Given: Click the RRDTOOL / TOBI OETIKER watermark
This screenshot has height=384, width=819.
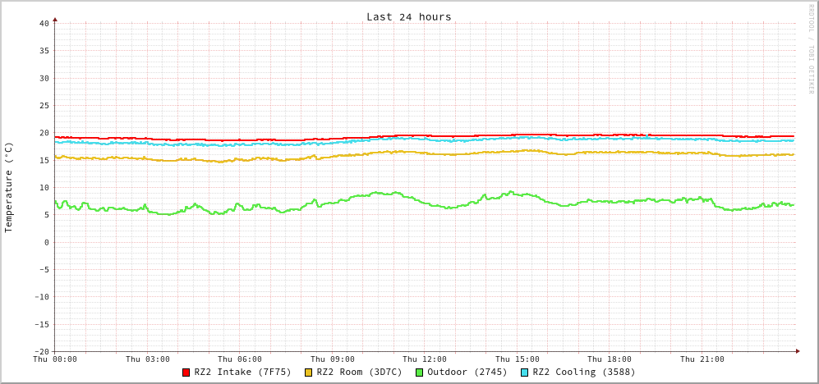Looking at the screenshot, I should pos(810,48).
